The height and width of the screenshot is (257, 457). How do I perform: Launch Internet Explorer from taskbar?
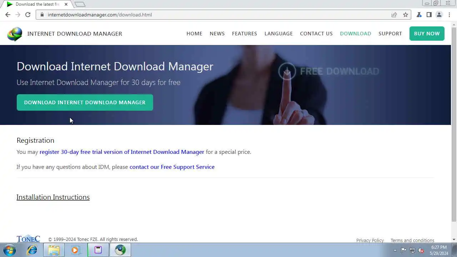(x=32, y=250)
